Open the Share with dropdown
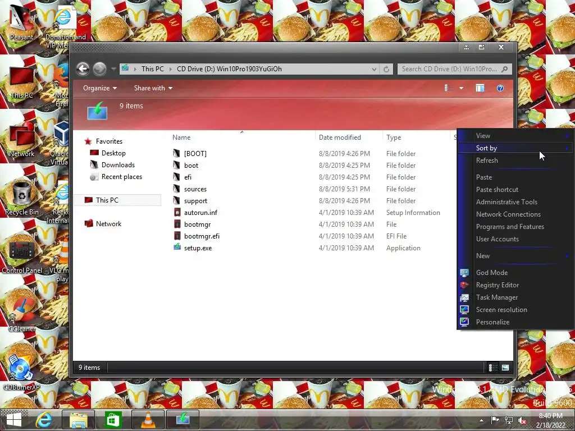The width and height of the screenshot is (575, 431). [153, 88]
